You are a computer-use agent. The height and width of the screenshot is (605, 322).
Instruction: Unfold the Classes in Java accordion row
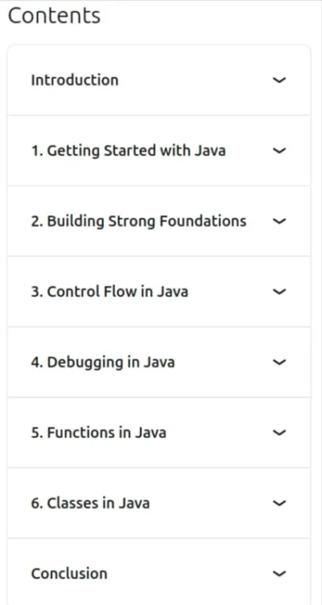click(159, 503)
